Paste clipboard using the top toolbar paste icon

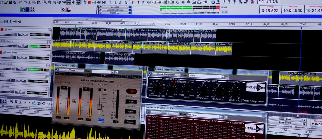(39, 2)
